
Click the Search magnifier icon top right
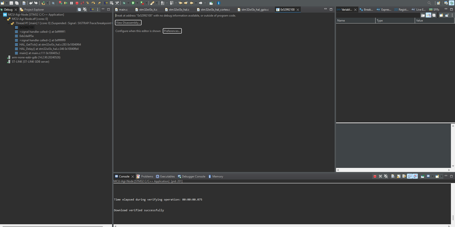pos(429,3)
